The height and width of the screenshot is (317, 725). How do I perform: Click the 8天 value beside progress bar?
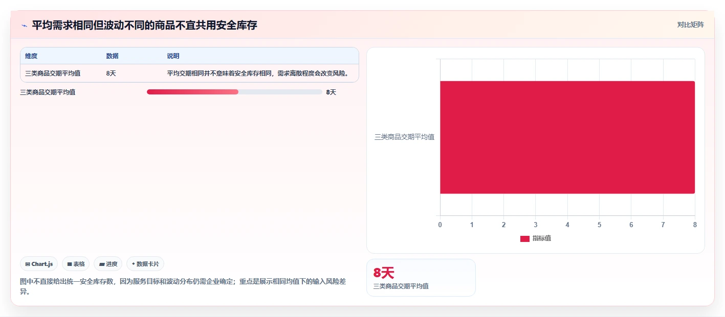click(331, 92)
